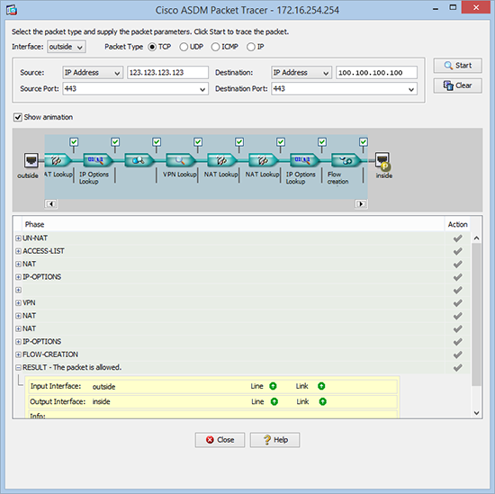The image size is (495, 494).
Task: Click the check marker above AT Lookup
Action: [x=74, y=142]
